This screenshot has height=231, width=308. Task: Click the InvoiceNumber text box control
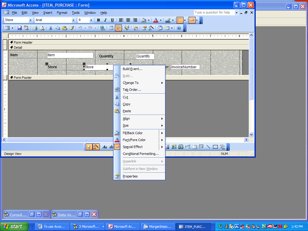185,67
